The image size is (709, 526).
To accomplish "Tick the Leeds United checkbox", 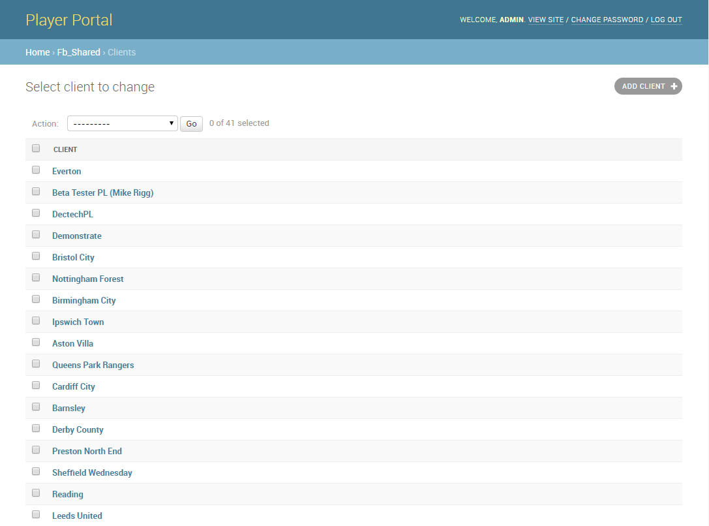I will point(36,515).
